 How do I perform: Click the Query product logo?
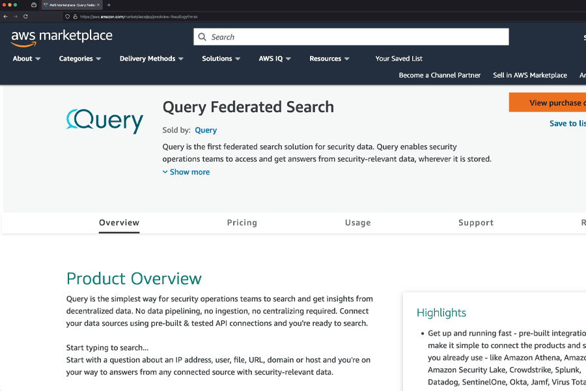click(105, 121)
